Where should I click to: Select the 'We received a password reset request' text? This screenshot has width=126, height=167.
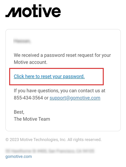(62, 55)
